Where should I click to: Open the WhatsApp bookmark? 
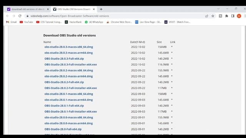click(x=94, y=22)
